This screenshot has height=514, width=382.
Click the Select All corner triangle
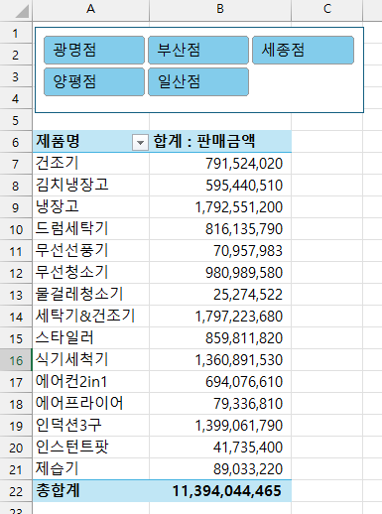click(x=22, y=12)
